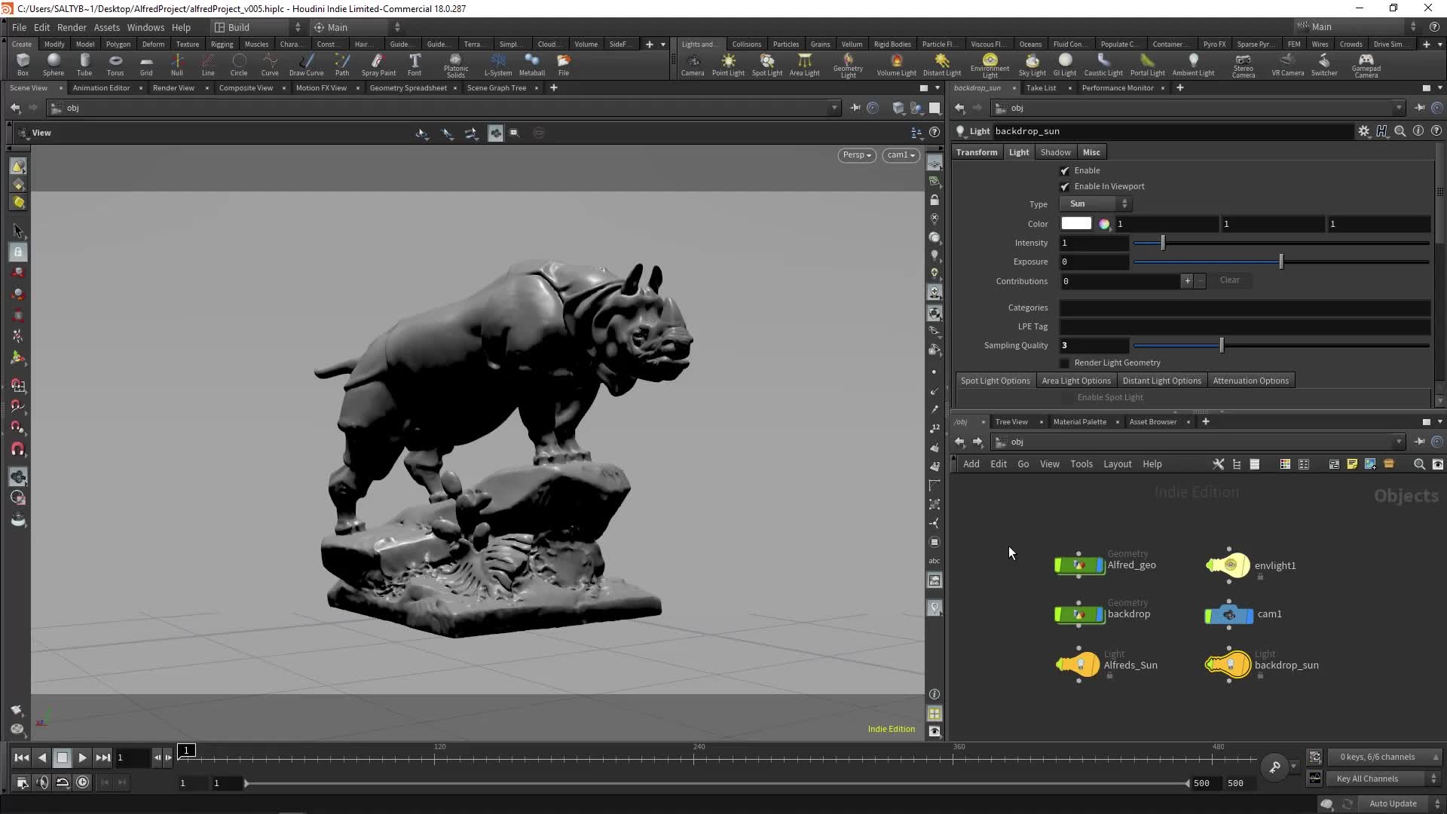Open the File menu
The image size is (1447, 814).
19,27
